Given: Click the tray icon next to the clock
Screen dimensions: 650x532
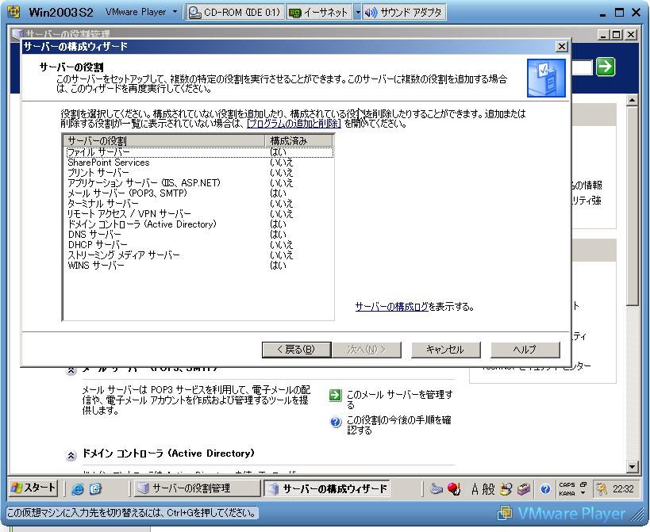Looking at the screenshot, I should pos(601,489).
